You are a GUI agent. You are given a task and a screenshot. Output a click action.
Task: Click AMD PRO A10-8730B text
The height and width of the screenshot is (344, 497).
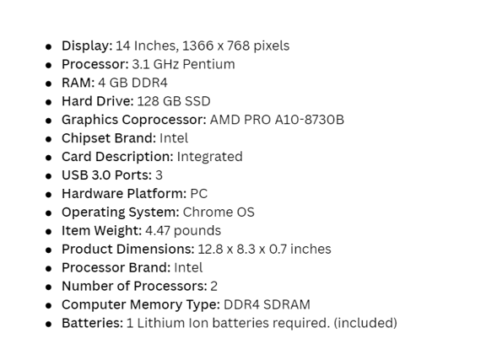coord(277,120)
